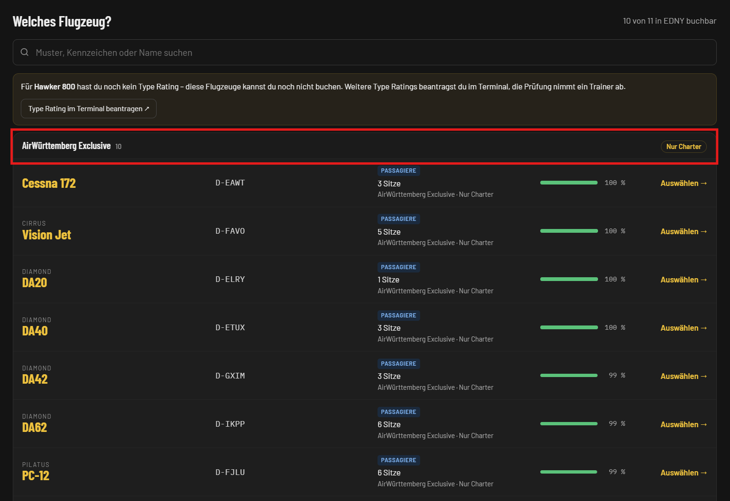Pick Auswählen in the DA20 row

point(684,280)
